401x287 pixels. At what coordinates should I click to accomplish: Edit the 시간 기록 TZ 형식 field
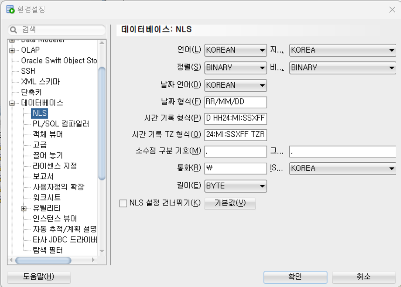click(x=235, y=135)
